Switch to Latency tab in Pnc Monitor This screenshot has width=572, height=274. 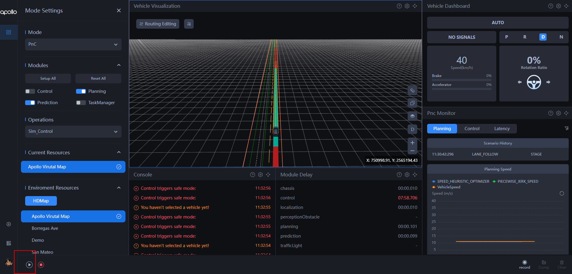tap(502, 129)
